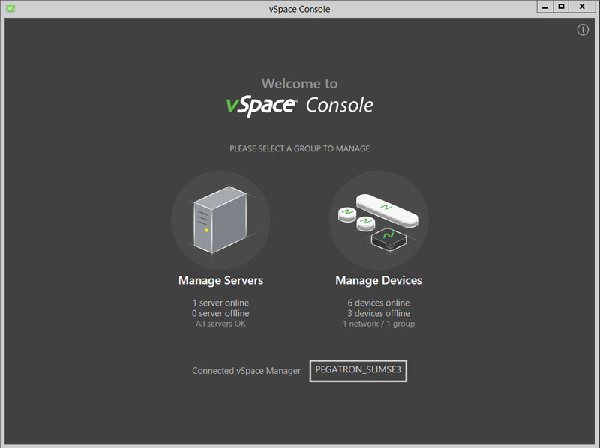The image size is (600, 448).
Task: Click the '1 server online' status
Action: pyautogui.click(x=220, y=303)
